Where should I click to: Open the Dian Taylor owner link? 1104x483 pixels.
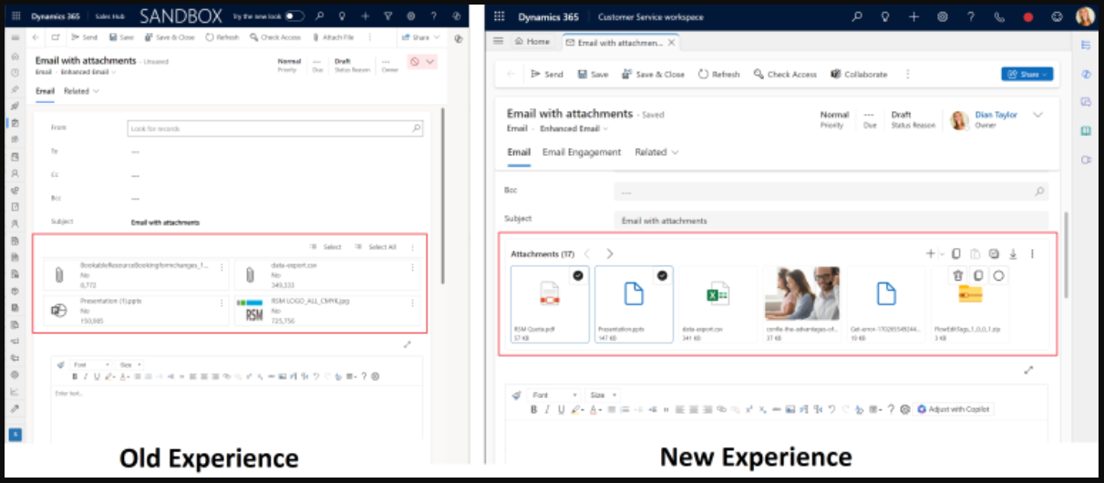coord(996,115)
